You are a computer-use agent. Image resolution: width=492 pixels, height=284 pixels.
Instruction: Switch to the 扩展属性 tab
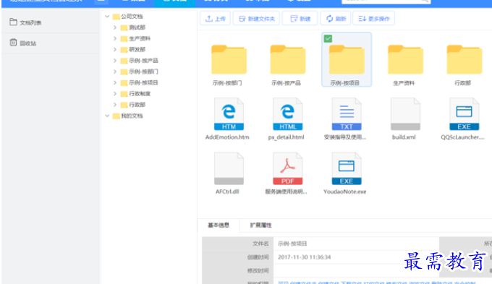click(x=260, y=225)
